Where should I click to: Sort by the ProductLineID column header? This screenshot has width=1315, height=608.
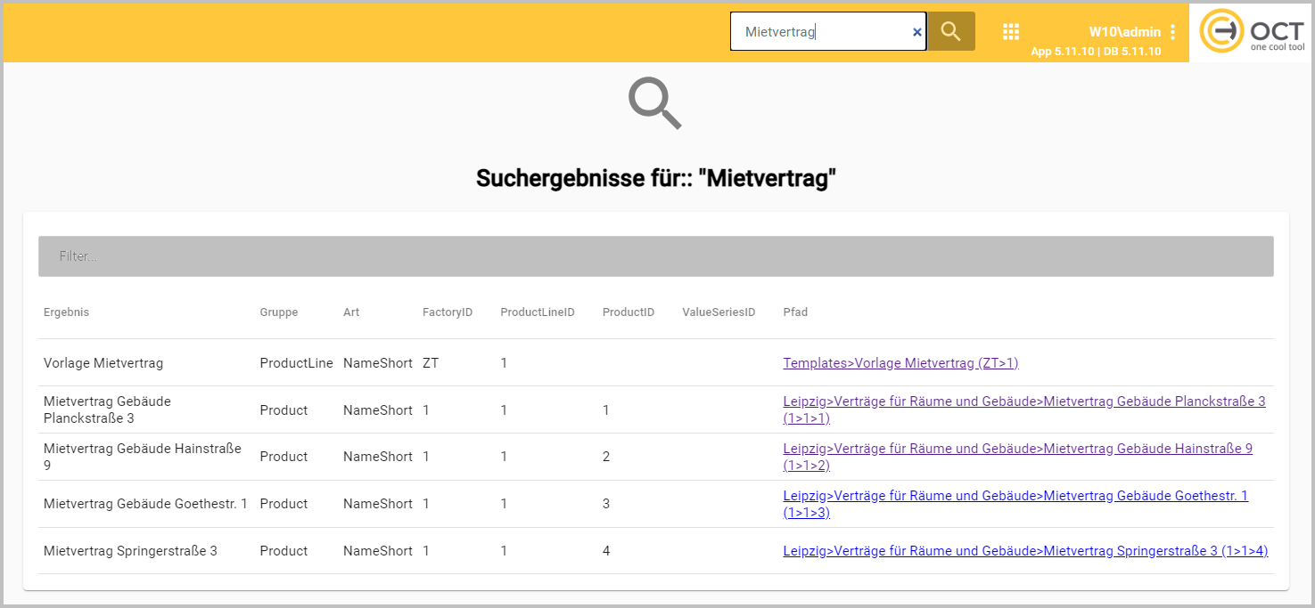[538, 312]
